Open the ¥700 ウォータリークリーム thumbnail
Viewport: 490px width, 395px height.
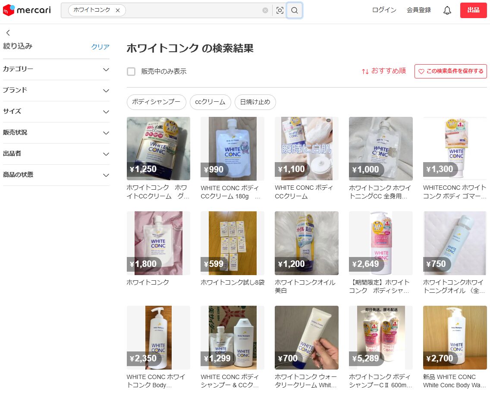[x=307, y=338]
